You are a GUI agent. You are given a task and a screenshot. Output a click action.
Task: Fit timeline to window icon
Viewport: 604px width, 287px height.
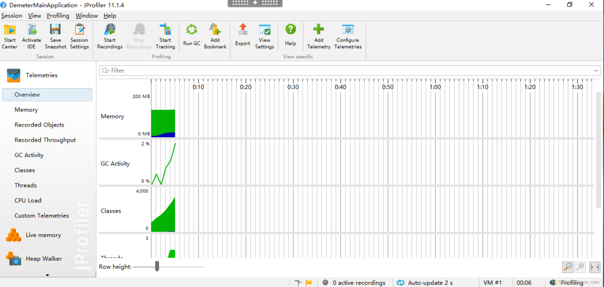595,267
